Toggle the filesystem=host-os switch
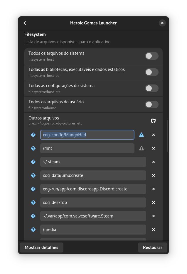 coord(151,72)
